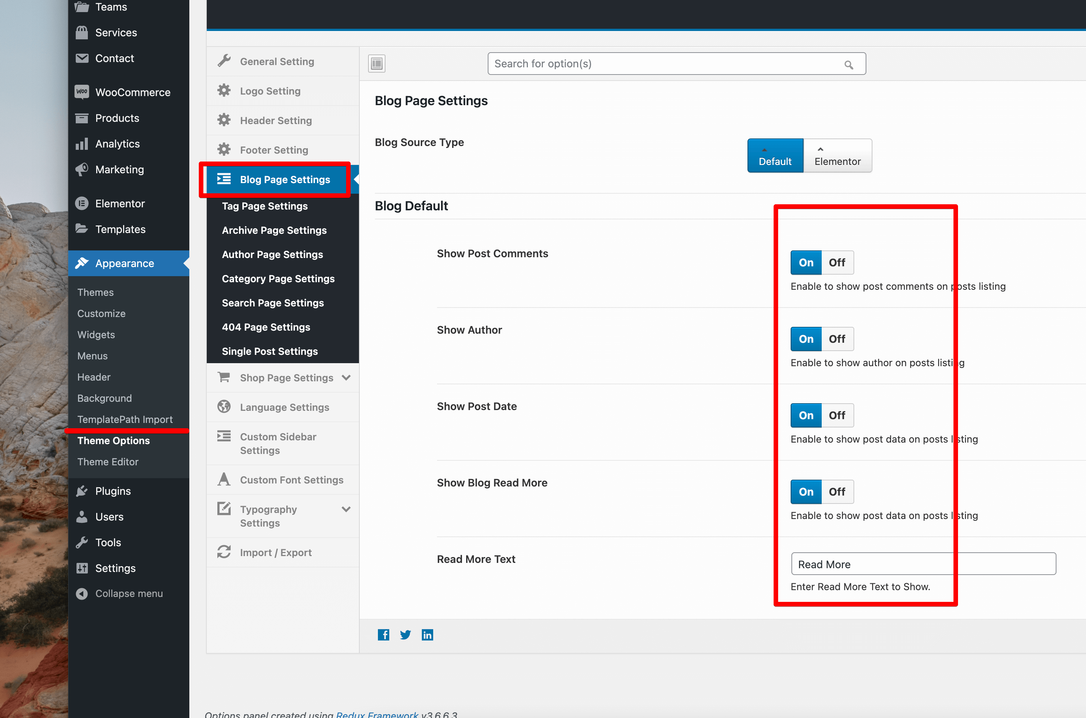Screen dimensions: 1086x718
Task: Turn Off Show Author toggle
Action: [837, 339]
